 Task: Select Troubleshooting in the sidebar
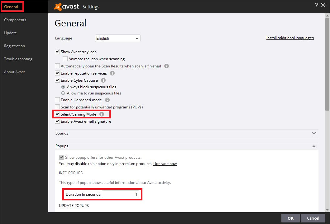tap(18, 59)
